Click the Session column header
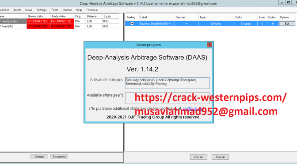297x164 pixels. point(187,17)
